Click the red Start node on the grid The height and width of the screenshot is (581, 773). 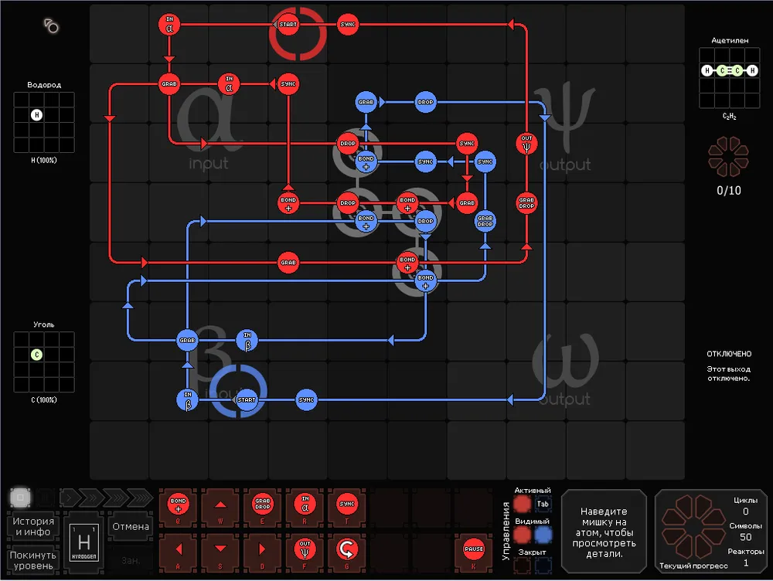tap(288, 25)
